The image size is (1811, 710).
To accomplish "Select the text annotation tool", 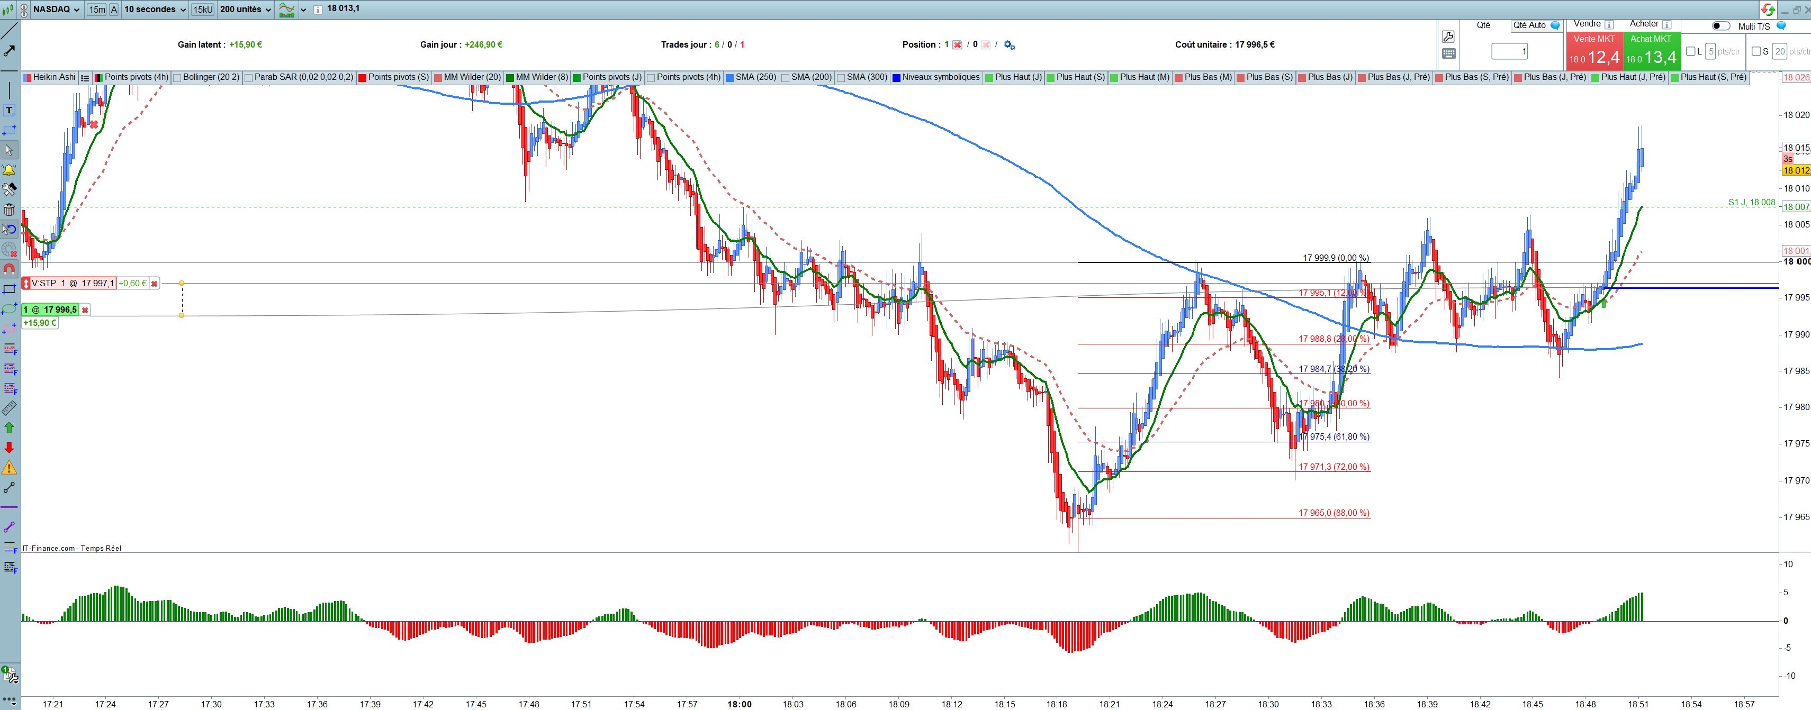I will 9,110.
